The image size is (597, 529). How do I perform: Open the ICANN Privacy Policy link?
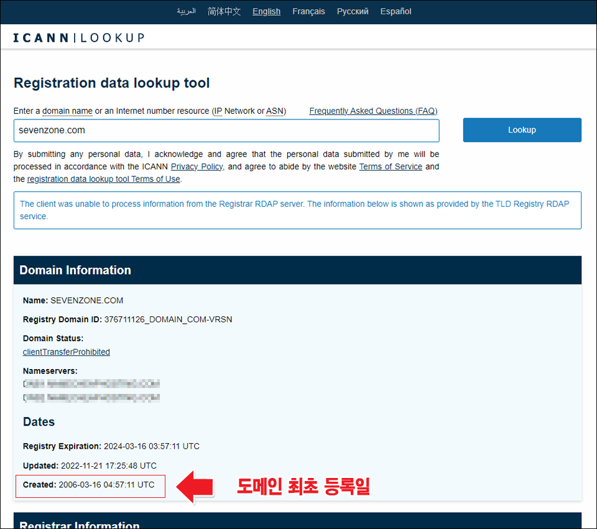click(197, 167)
